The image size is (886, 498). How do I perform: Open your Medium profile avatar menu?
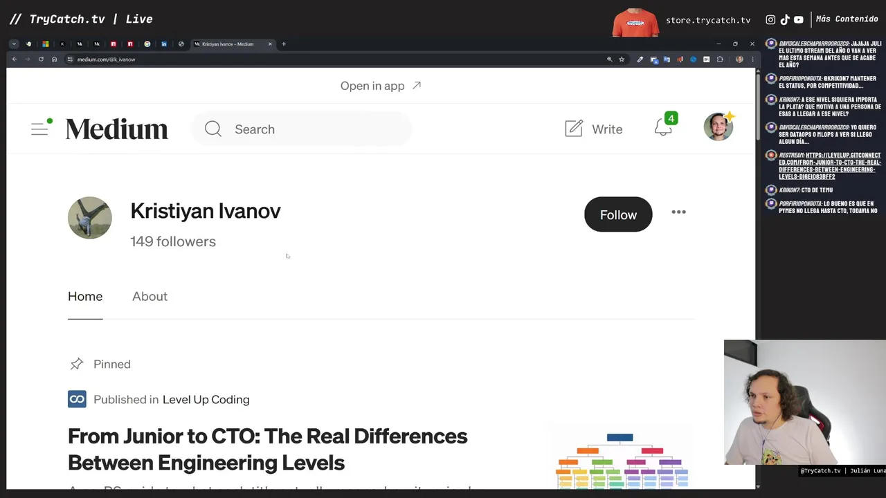click(x=718, y=127)
